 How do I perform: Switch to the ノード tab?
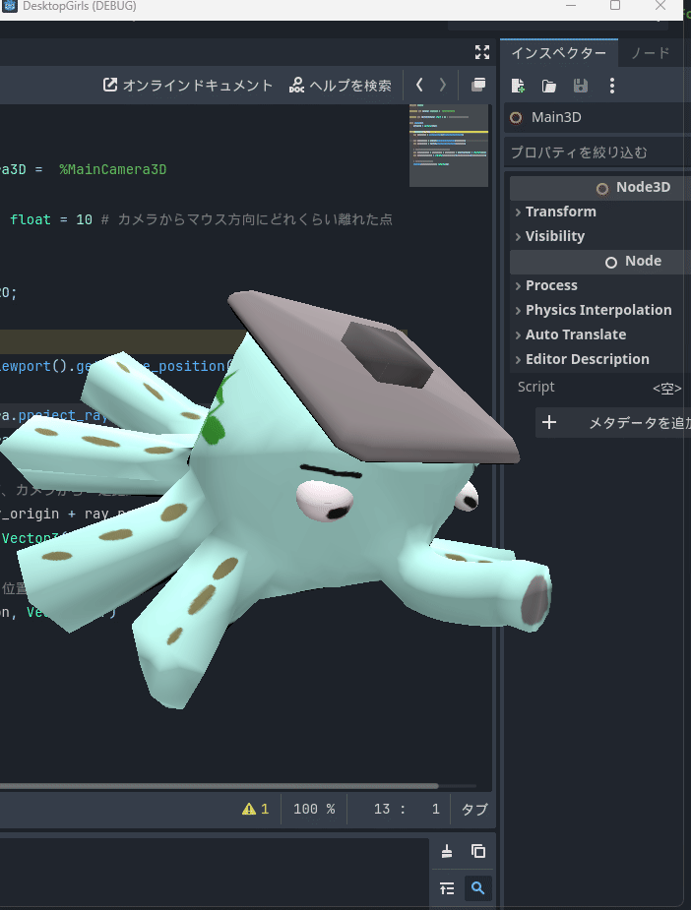(651, 52)
